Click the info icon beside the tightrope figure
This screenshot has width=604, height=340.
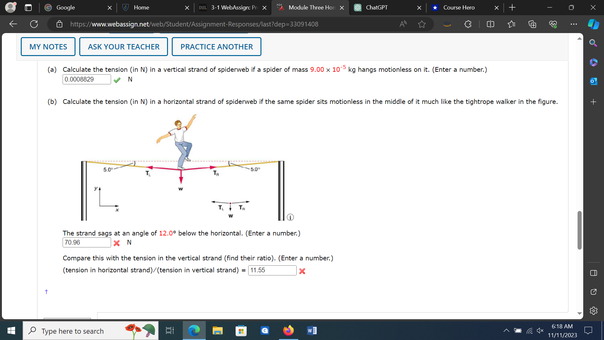pos(290,217)
